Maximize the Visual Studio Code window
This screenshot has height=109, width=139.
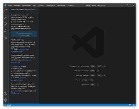pos(128,5)
